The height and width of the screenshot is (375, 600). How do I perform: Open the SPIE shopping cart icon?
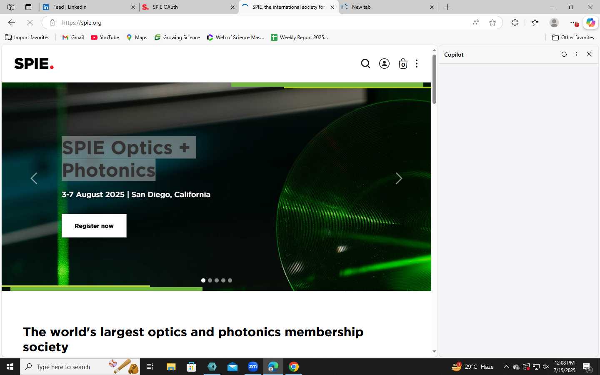(x=403, y=64)
